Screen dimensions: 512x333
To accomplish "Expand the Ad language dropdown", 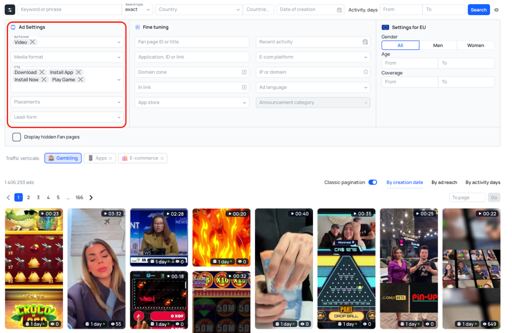I will tap(313, 87).
